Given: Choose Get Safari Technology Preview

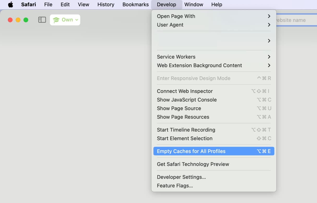Looking at the screenshot, I should coord(214,164).
